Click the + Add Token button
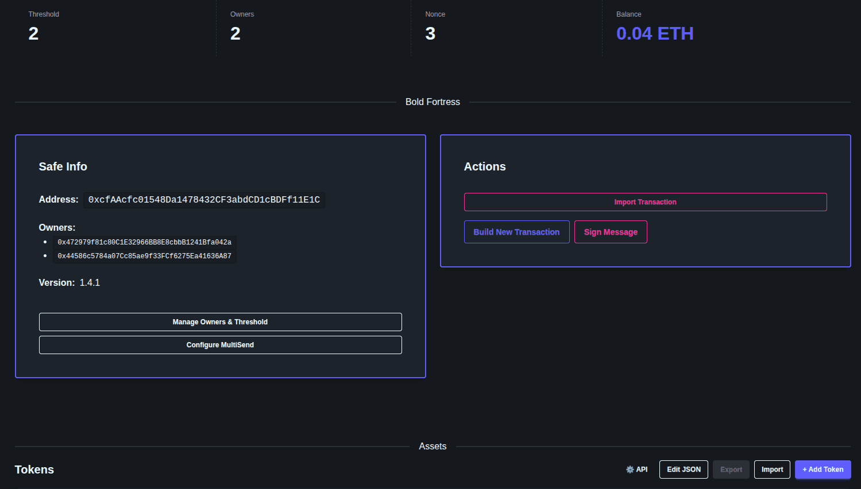 [x=823, y=469]
